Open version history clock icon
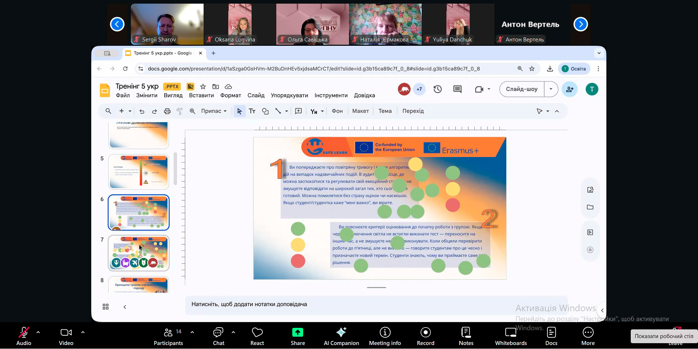698x349 pixels. click(437, 89)
